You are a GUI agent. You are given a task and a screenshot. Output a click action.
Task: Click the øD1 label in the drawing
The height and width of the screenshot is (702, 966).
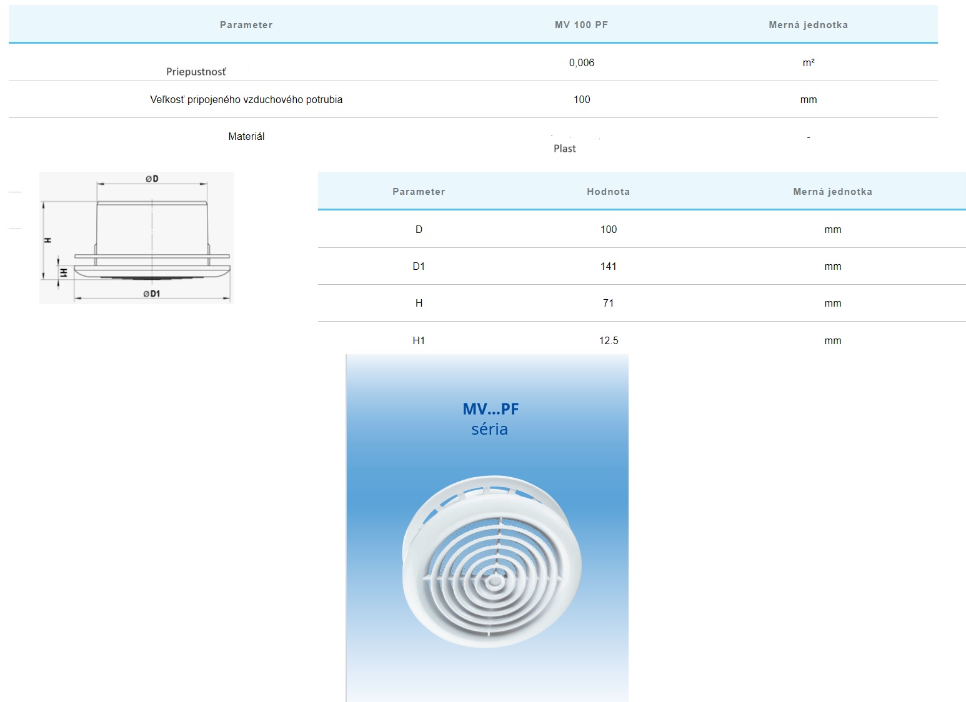point(151,294)
